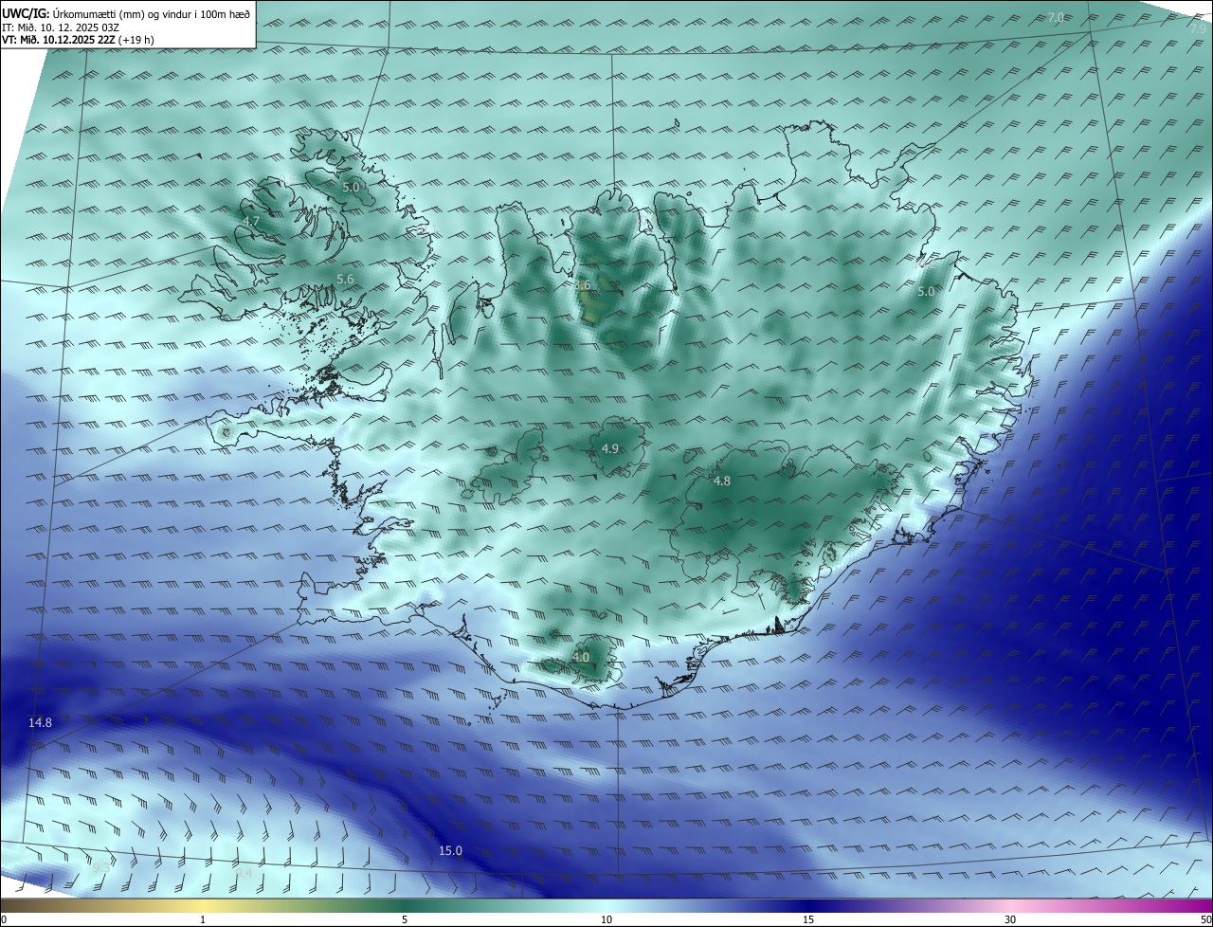Viewport: 1213px width, 927px height.
Task: Click the 0 tick on the color scale
Action: coord(3,919)
